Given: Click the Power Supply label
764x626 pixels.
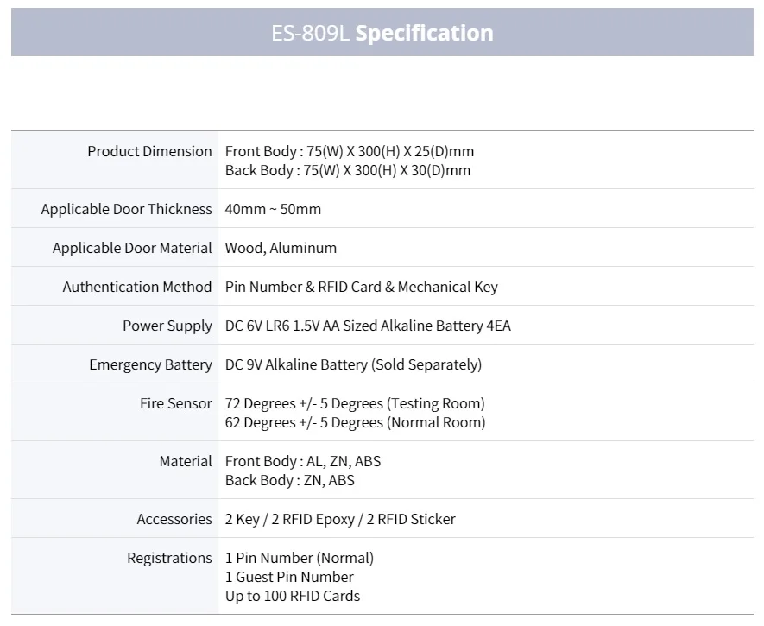Looking at the screenshot, I should coord(167,326).
